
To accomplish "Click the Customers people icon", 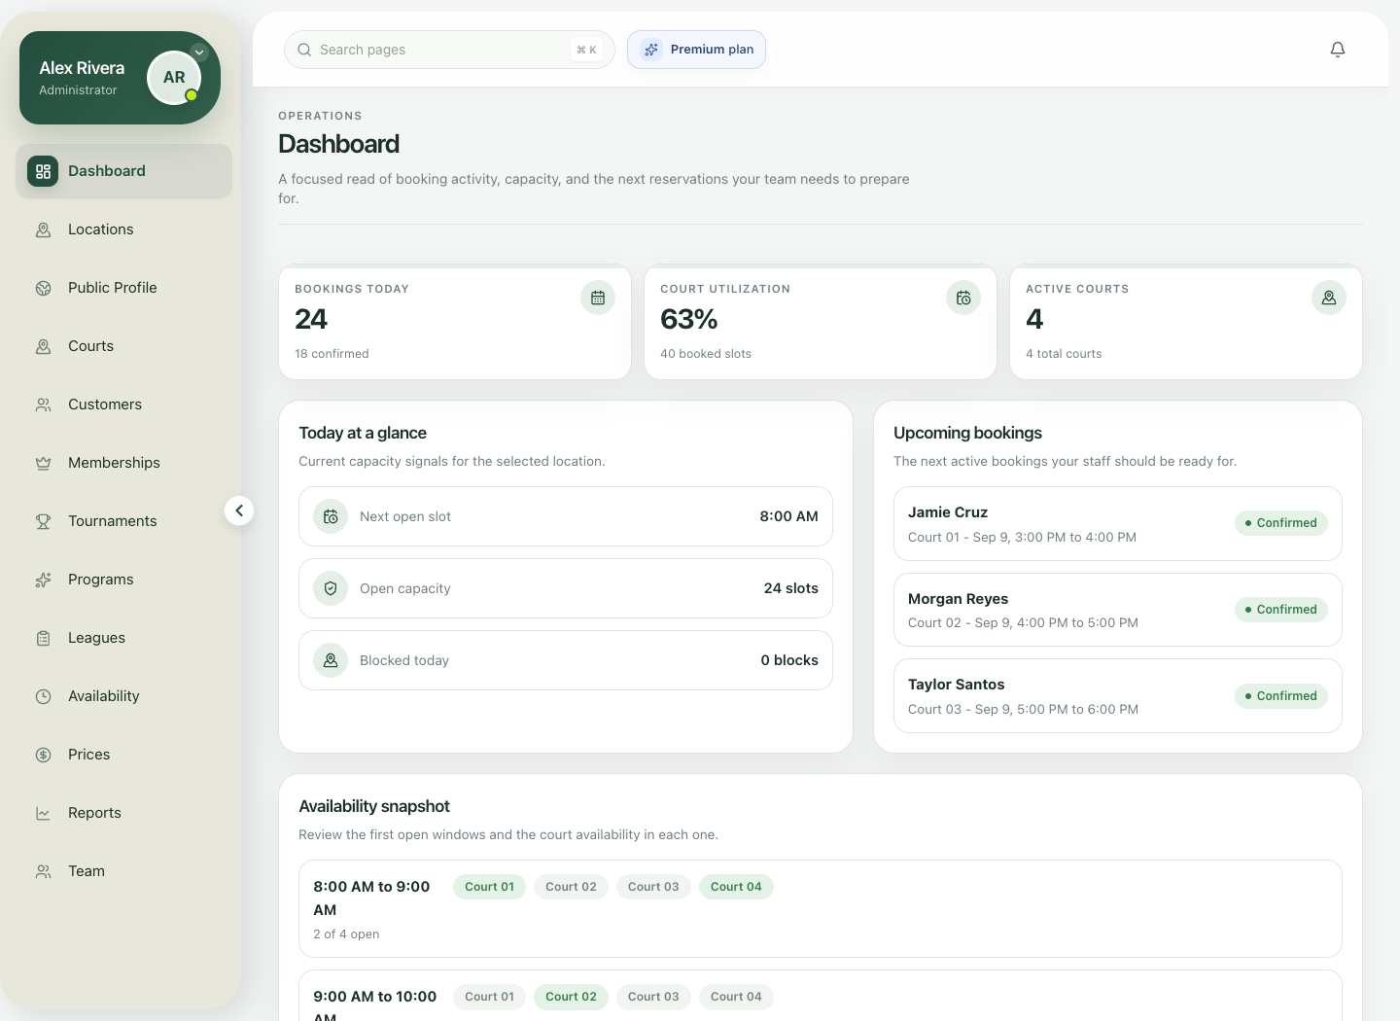I will [43, 405].
